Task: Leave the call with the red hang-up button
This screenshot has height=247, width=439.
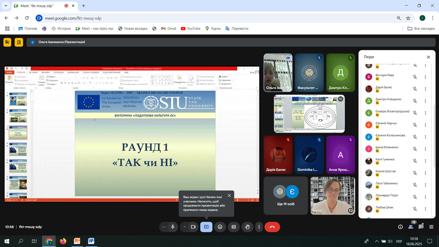Action: [x=272, y=227]
